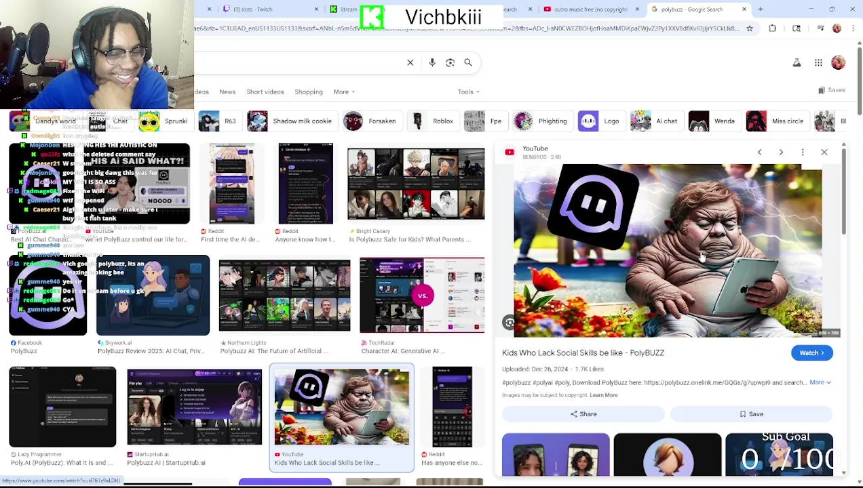Show next image in preview panel

pos(781,152)
